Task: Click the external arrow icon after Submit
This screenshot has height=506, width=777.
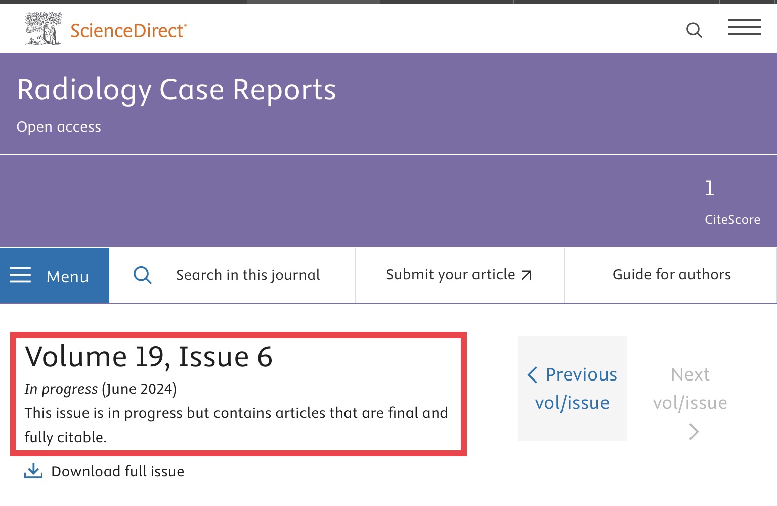Action: 527,275
